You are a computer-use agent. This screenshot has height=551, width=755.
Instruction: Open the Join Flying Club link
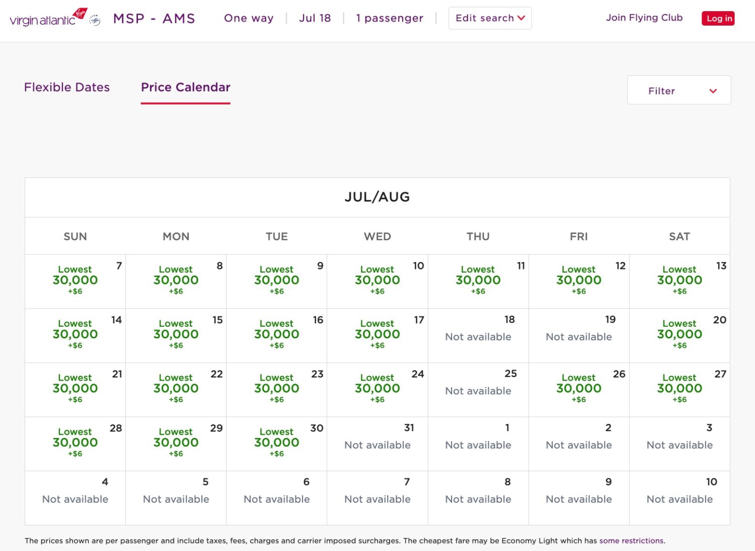[x=644, y=18]
